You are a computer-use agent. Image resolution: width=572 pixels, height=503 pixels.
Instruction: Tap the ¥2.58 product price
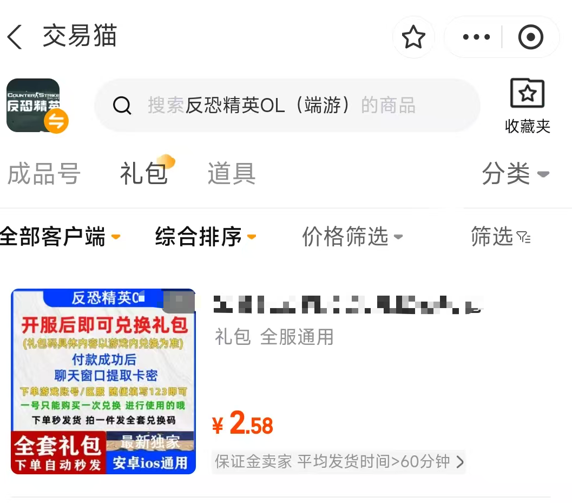click(242, 423)
